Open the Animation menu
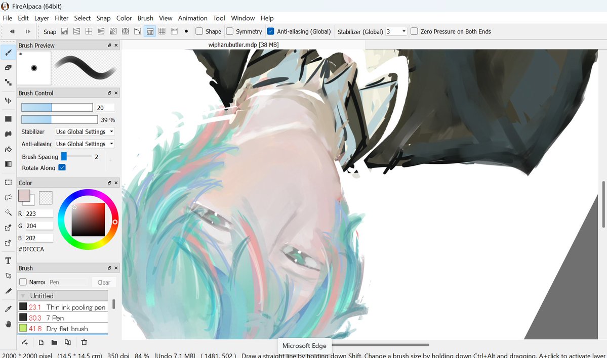 (192, 18)
